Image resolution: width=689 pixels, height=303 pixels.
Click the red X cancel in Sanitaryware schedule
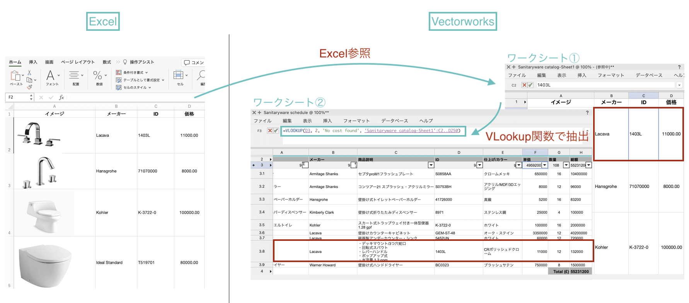pos(270,131)
